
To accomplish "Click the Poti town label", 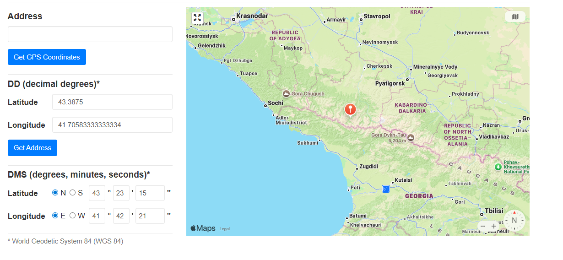I will [355, 188].
